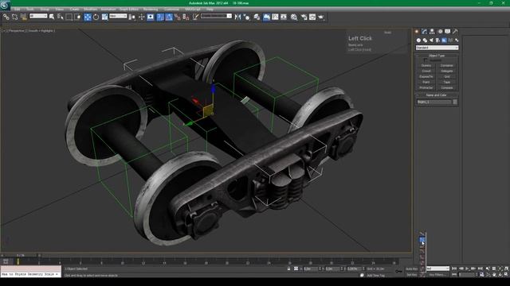
Task: Toggle Auto Key animation mode
Action: pos(411,269)
